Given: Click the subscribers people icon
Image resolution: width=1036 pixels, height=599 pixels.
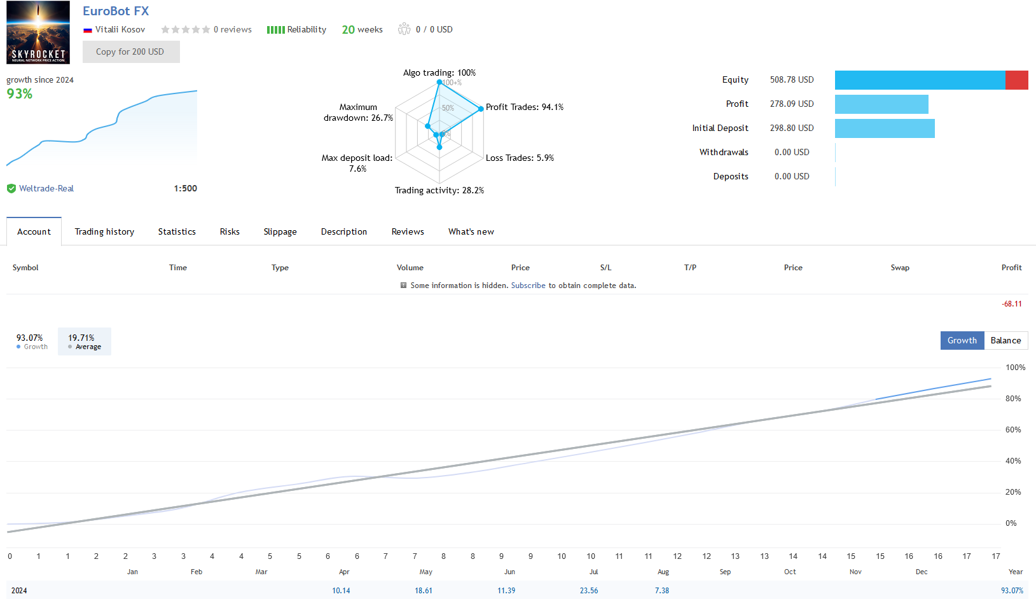Looking at the screenshot, I should [x=404, y=29].
